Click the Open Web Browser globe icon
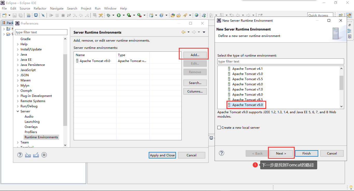 coord(196,15)
